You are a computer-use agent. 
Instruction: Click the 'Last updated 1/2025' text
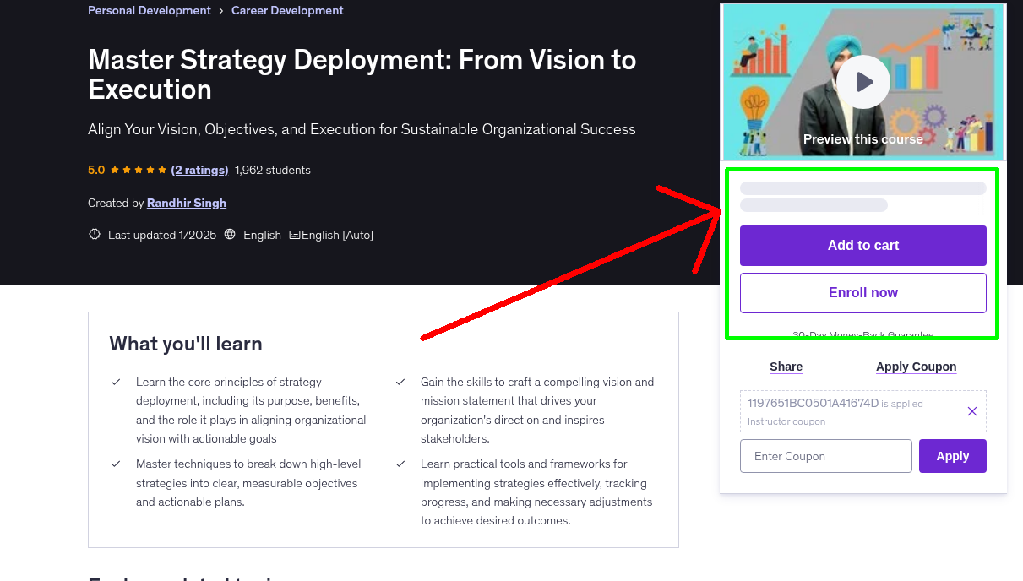[x=162, y=235]
